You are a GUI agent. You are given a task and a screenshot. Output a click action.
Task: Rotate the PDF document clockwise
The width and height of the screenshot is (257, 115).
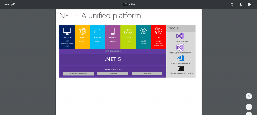pos(232,4)
